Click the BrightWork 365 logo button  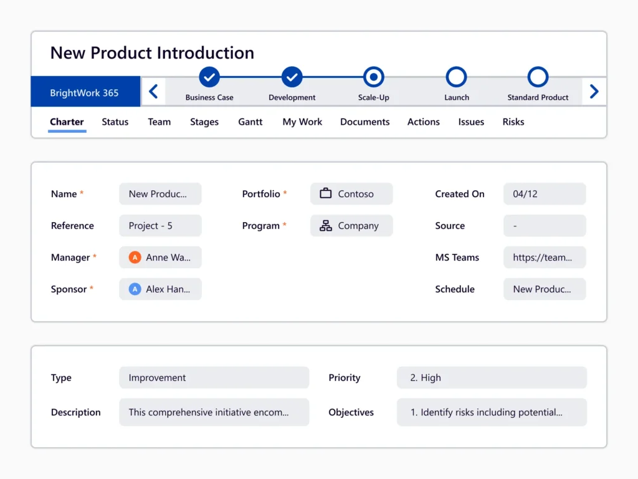[x=85, y=91]
